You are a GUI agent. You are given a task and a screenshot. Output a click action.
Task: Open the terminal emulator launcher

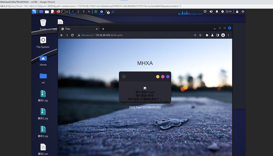(63, 12)
